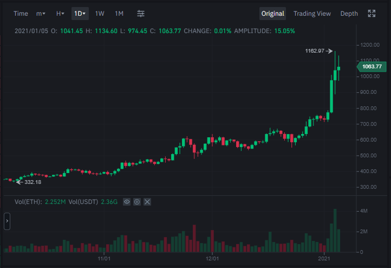Select the 1W interval

(100, 14)
